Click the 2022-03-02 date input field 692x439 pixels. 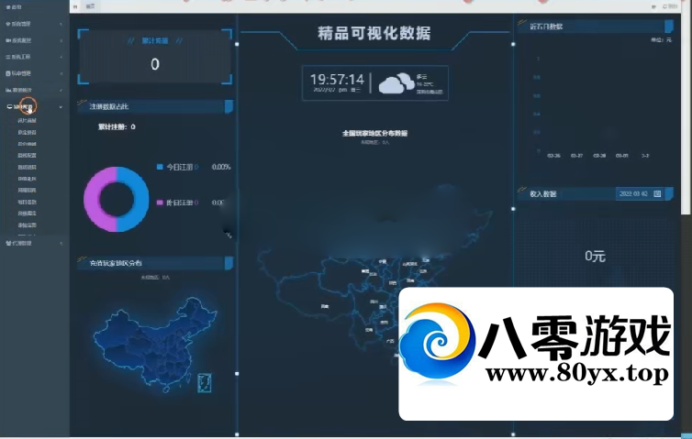641,194
